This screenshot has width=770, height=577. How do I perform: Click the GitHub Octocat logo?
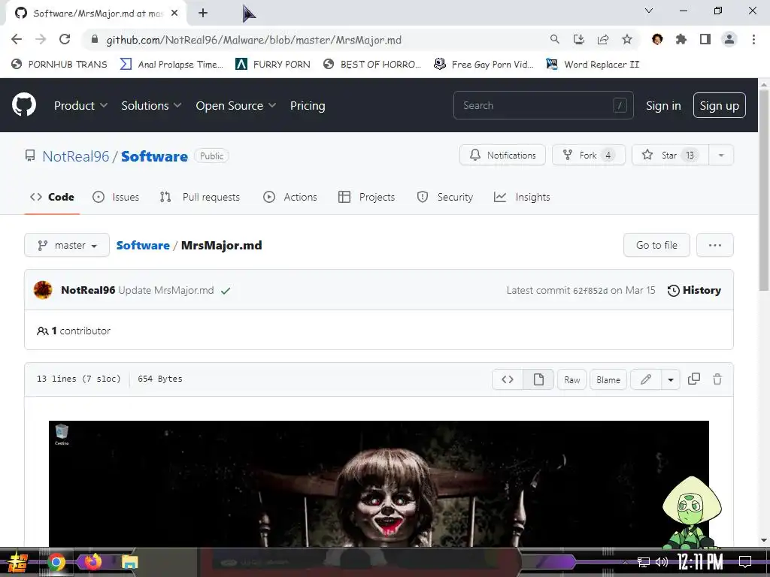[23, 104]
